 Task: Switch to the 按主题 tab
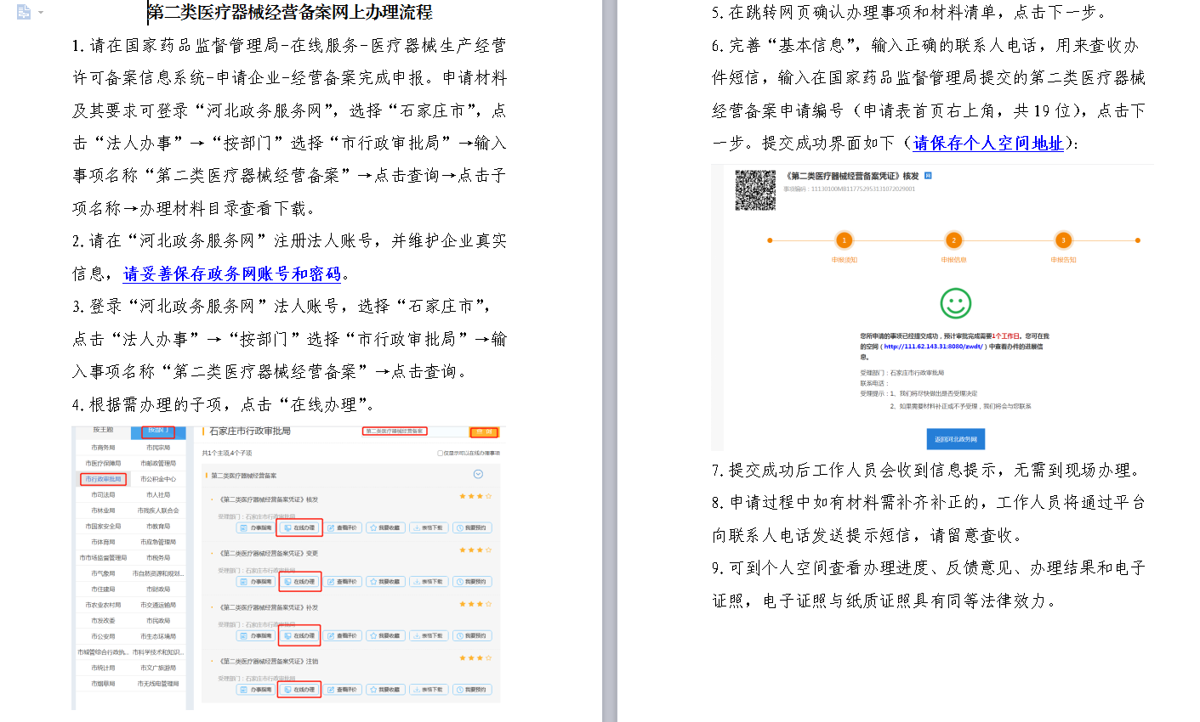(x=103, y=431)
